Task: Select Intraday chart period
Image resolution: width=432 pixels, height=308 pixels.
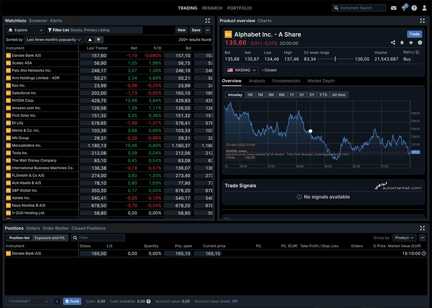Action: 235,95
